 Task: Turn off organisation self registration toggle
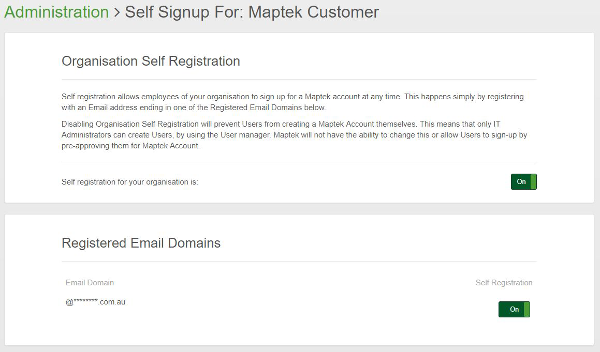tap(523, 182)
